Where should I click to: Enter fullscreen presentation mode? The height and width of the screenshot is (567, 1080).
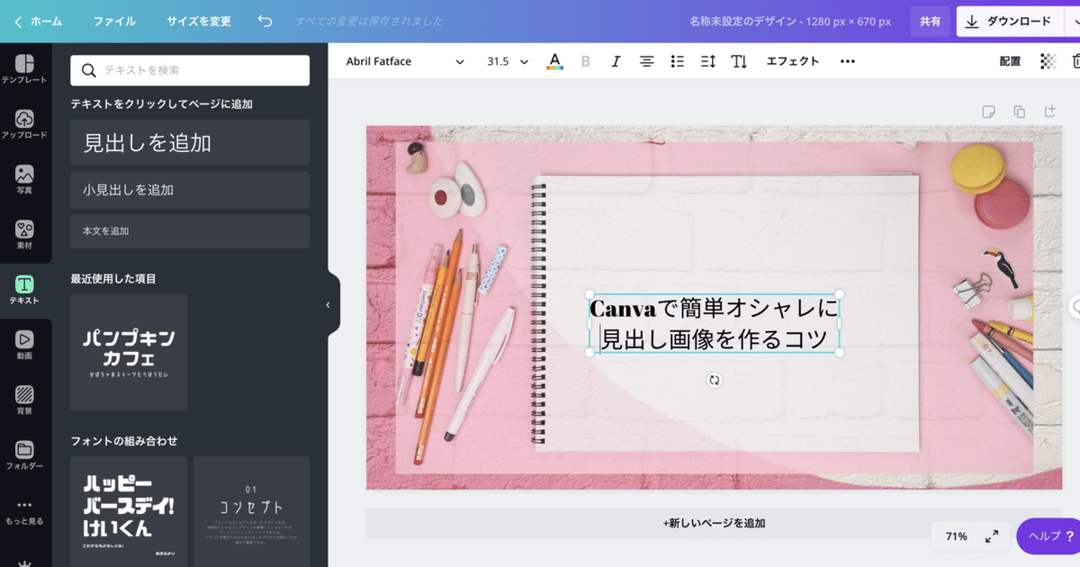991,536
